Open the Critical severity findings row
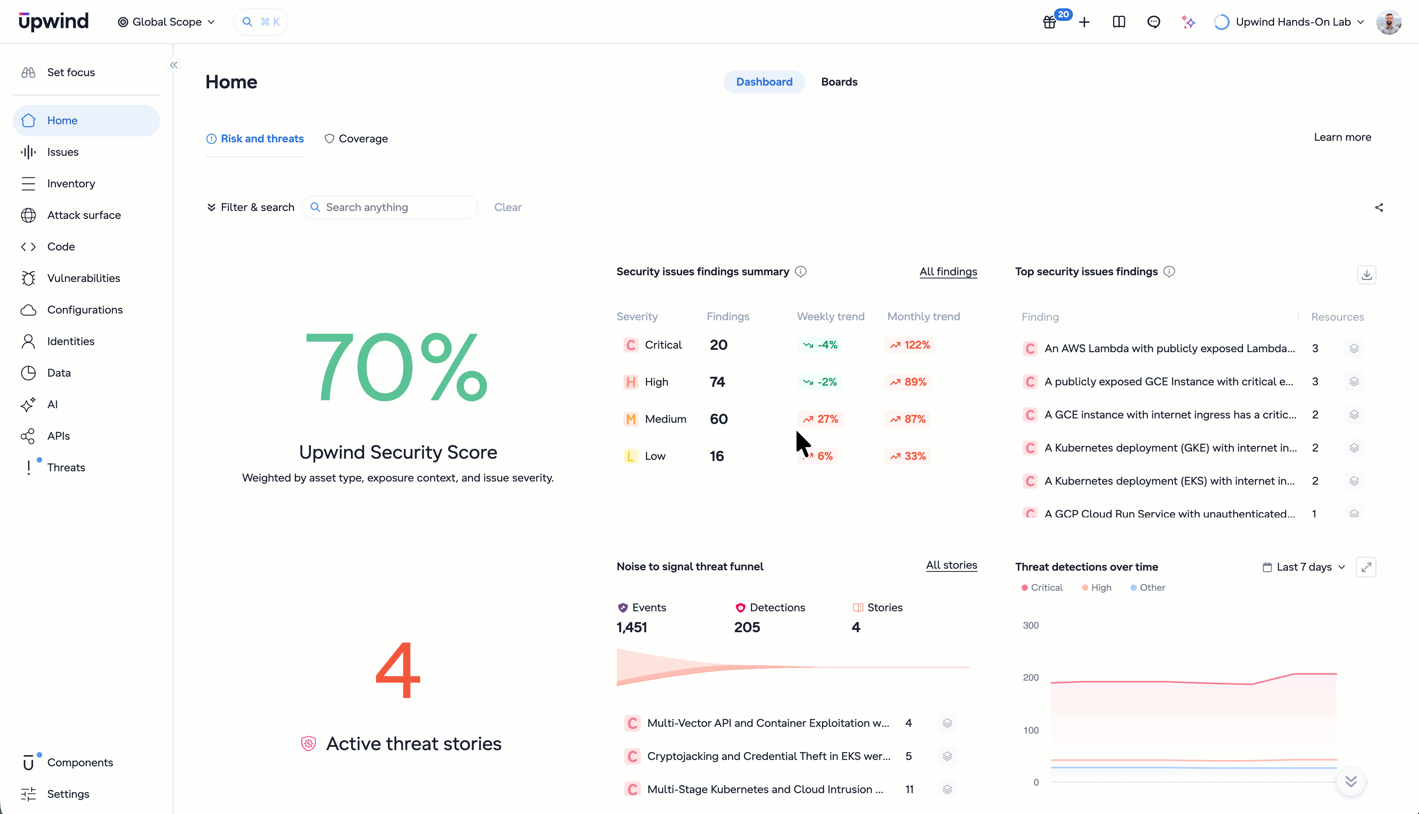The width and height of the screenshot is (1419, 814). point(796,345)
